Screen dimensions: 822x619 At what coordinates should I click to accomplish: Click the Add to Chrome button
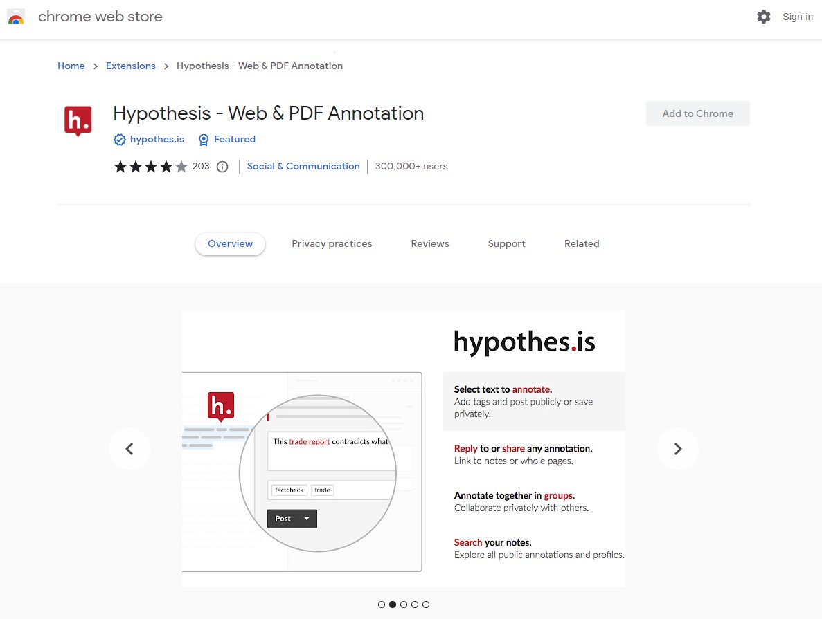pyautogui.click(x=697, y=113)
